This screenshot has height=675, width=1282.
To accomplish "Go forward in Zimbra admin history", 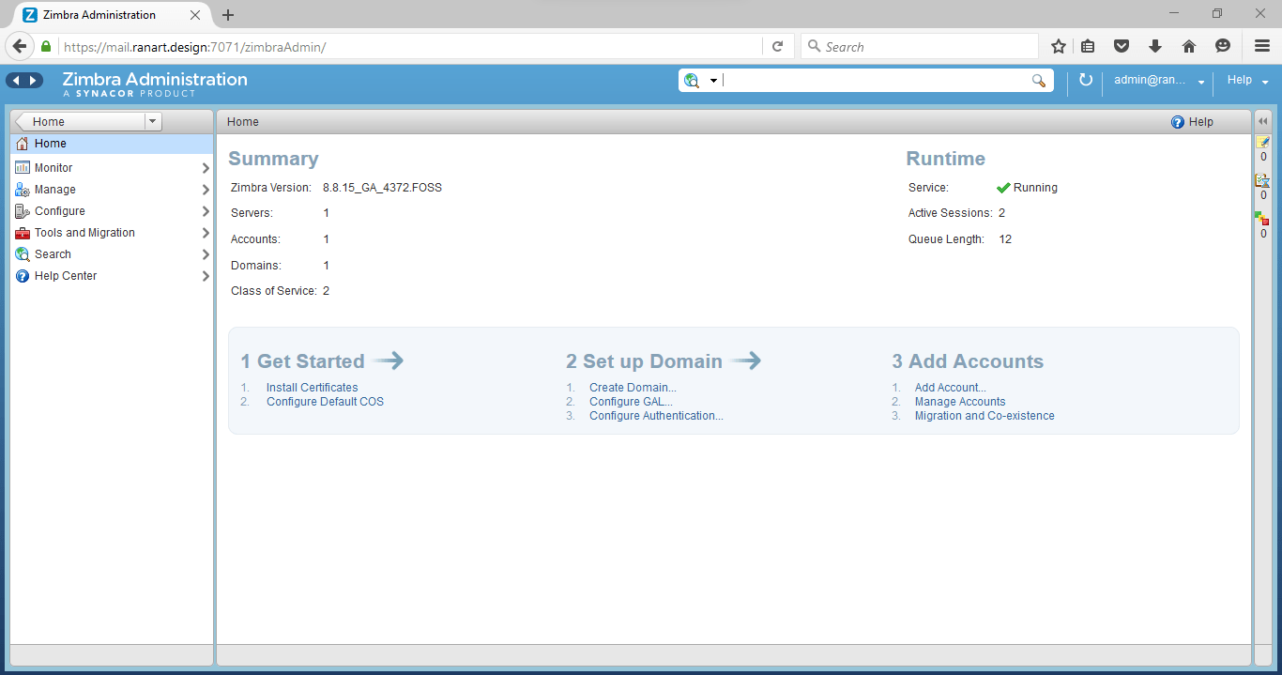I will click(x=34, y=81).
